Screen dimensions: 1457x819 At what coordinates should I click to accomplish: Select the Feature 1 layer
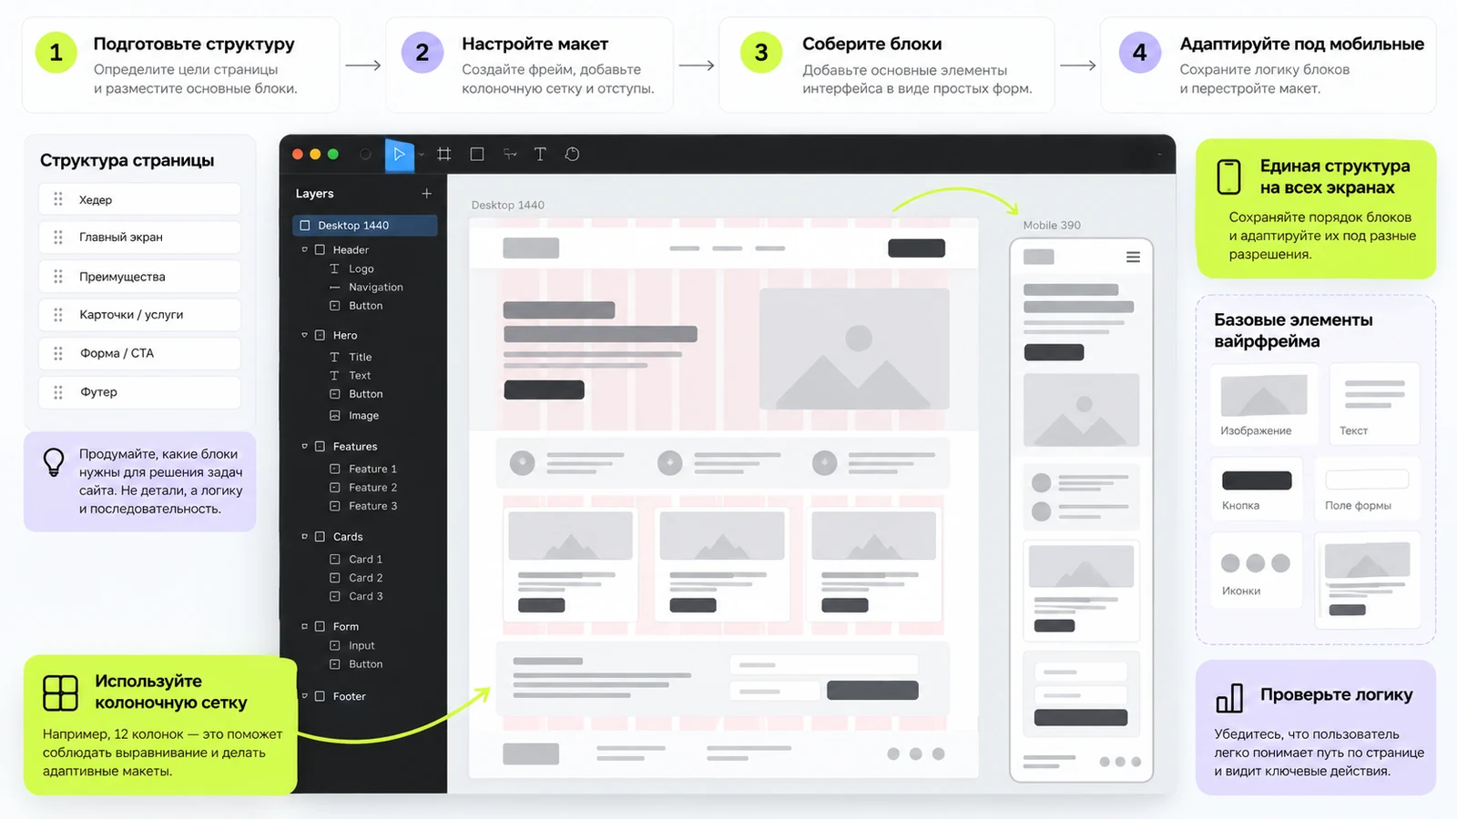click(x=363, y=469)
